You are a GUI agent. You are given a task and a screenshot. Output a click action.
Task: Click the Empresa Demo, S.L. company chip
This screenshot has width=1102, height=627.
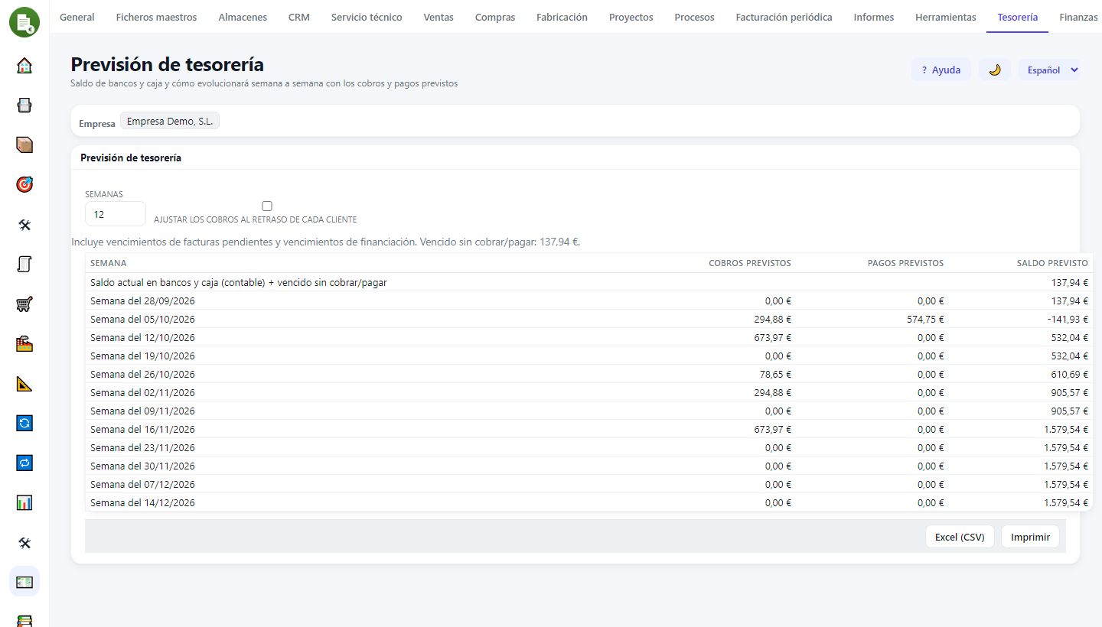tap(170, 121)
